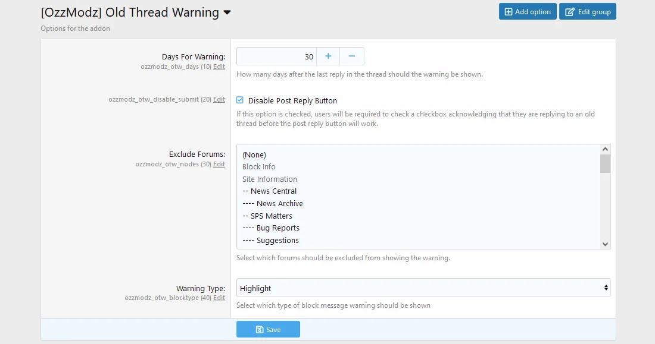Click the Add option button
The image size is (655, 344).
tap(528, 12)
